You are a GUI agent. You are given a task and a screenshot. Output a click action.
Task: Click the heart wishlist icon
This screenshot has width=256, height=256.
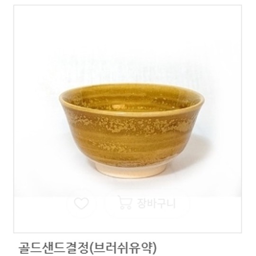82,203
